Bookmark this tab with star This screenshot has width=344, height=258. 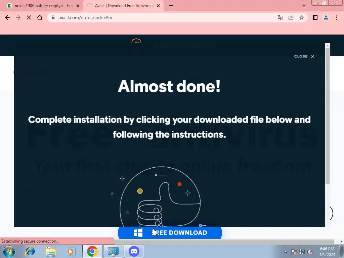(302, 17)
